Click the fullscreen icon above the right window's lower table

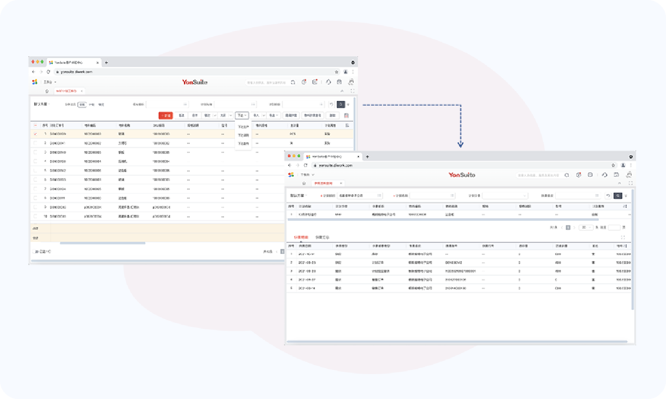click(x=623, y=237)
